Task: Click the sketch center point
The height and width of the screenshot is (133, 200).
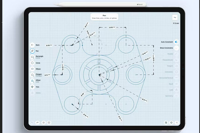Action: click(99, 75)
